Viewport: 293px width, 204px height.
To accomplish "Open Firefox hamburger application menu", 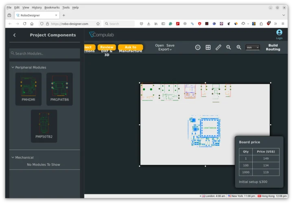I will point(283,24).
